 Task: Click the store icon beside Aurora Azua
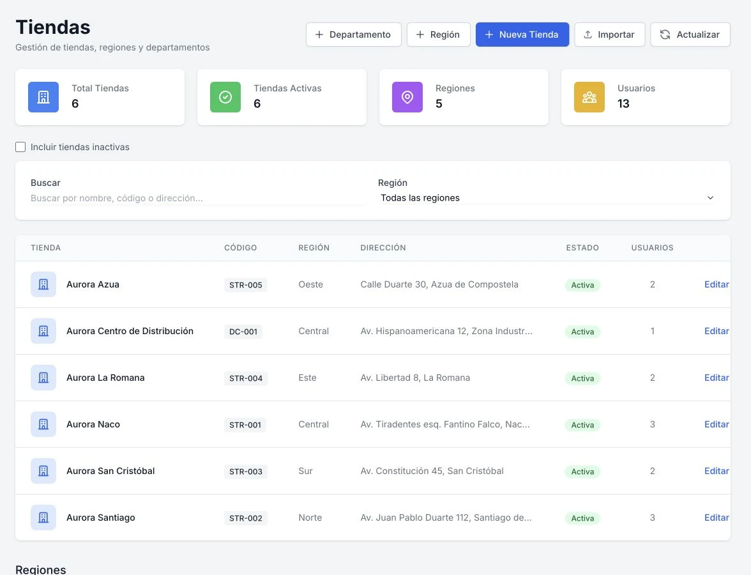[x=43, y=285]
